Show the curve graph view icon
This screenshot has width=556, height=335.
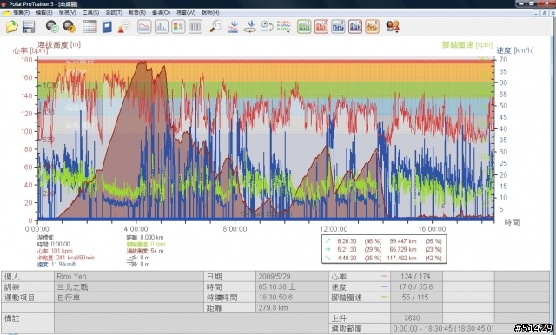pos(144,27)
